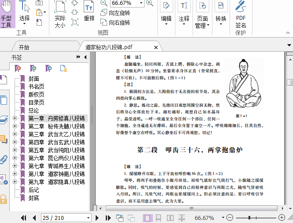293x223 pixels.
Task: Open the comments sidebar panel icon
Action: (4, 140)
